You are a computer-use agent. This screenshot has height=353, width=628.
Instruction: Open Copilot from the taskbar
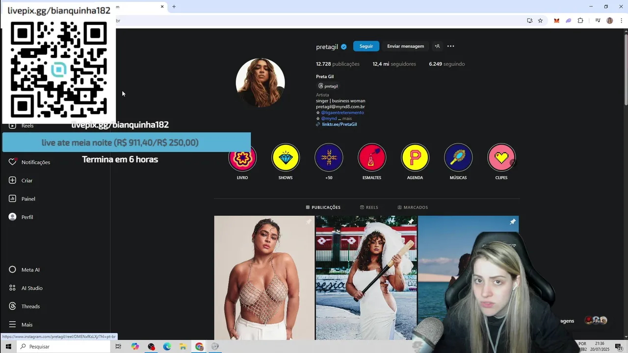pos(135,347)
